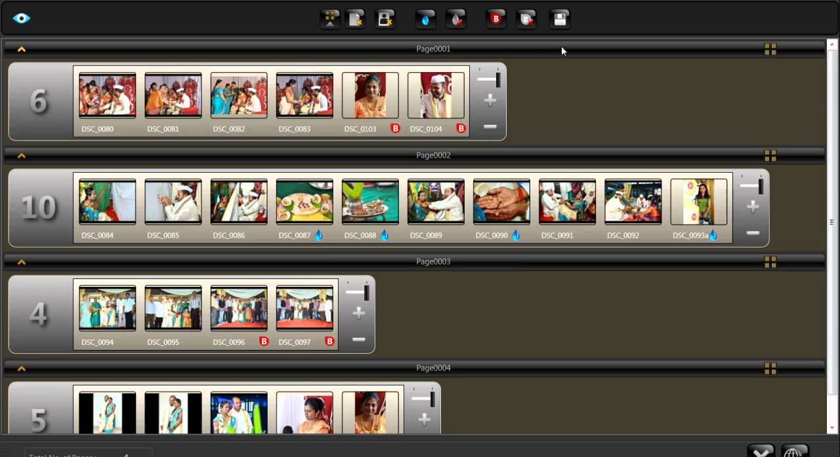840x457 pixels.
Task: Select the DSC_0093a thumbnail
Action: 699,202
